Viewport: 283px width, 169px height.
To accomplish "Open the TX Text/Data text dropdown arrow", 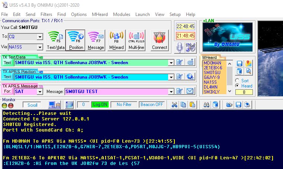I will point(171,63).
